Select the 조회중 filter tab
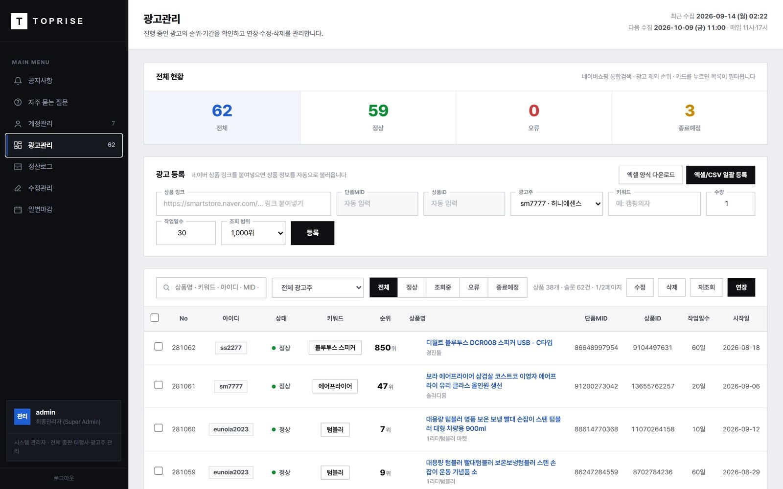This screenshot has height=489, width=783. click(443, 288)
